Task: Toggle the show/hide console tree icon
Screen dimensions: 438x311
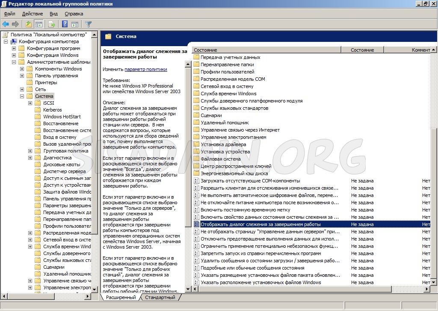Action: [38, 24]
